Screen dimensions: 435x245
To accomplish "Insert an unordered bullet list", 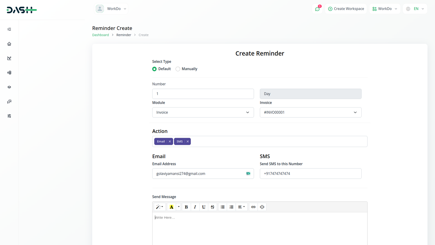I will [223, 207].
